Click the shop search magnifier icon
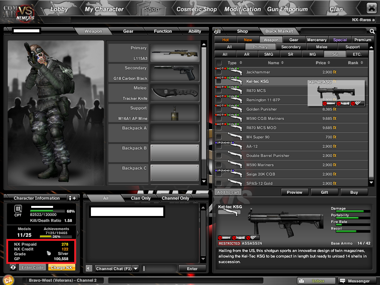 pos(372,31)
